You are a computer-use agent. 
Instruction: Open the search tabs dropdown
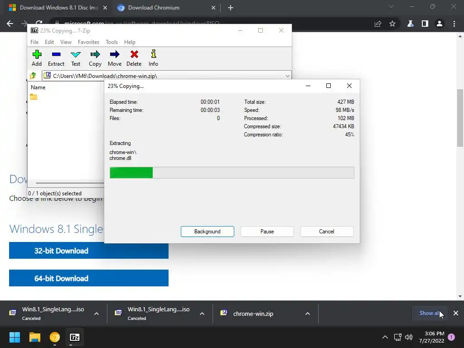391,6
